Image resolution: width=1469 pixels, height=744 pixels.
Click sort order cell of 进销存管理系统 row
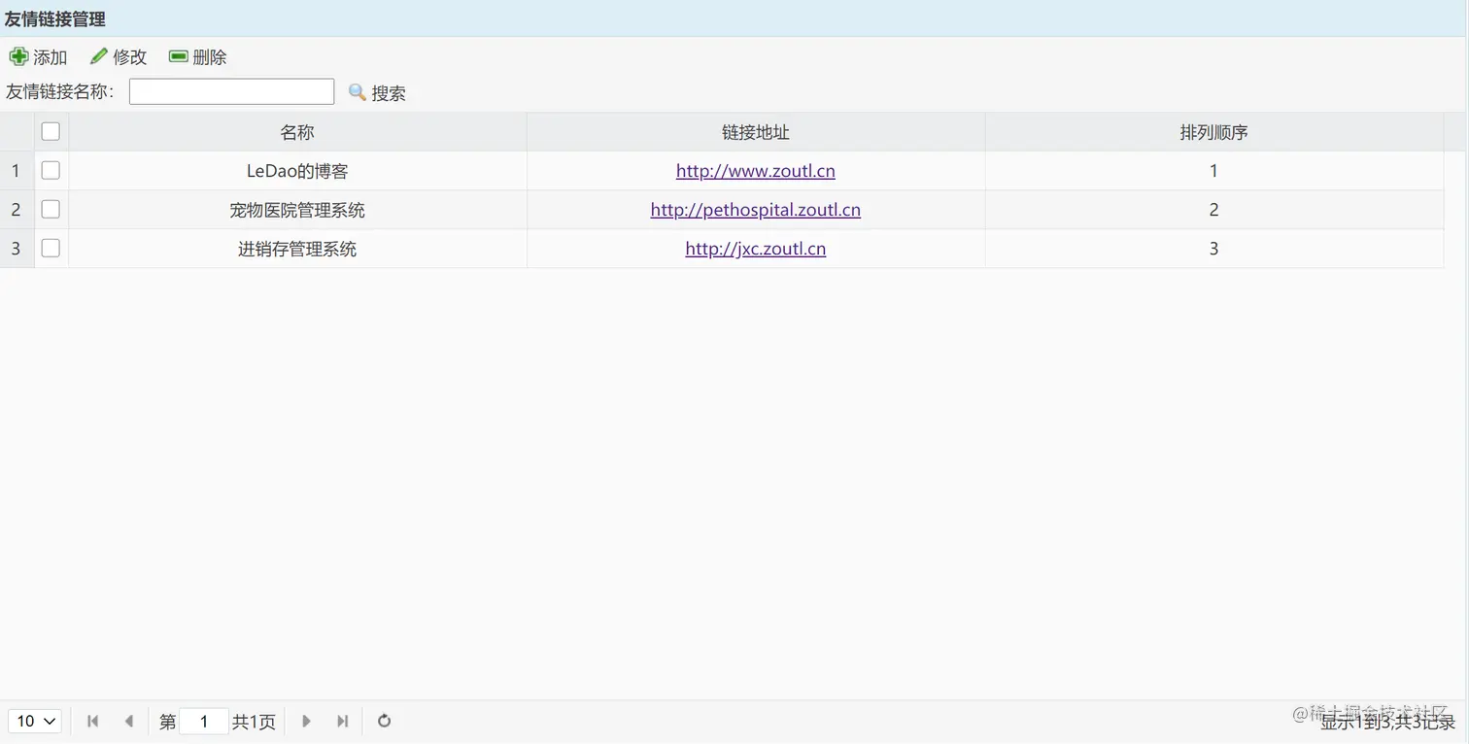point(1214,249)
